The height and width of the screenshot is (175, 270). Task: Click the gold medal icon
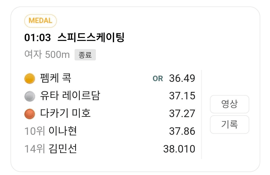(30, 79)
